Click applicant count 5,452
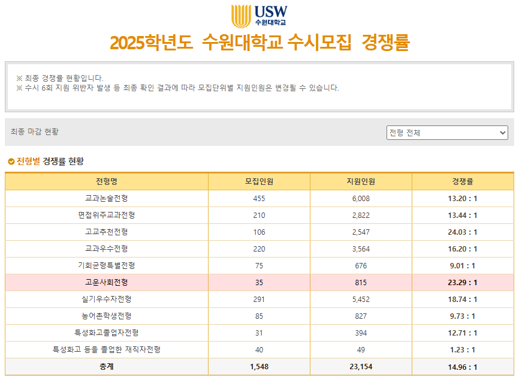Viewport: 519px width, 380px height. tap(361, 300)
